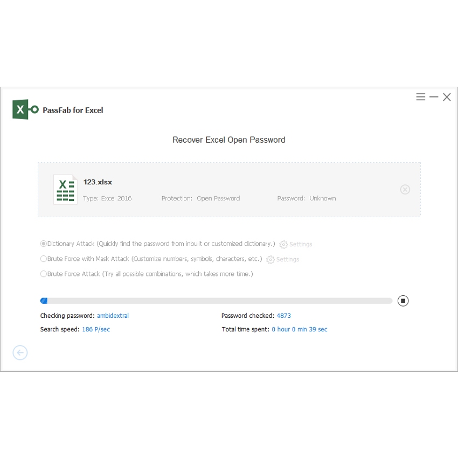Screen dimensions: 458x458
Task: Click the Recover Excel Open Password heading
Action: (x=229, y=140)
